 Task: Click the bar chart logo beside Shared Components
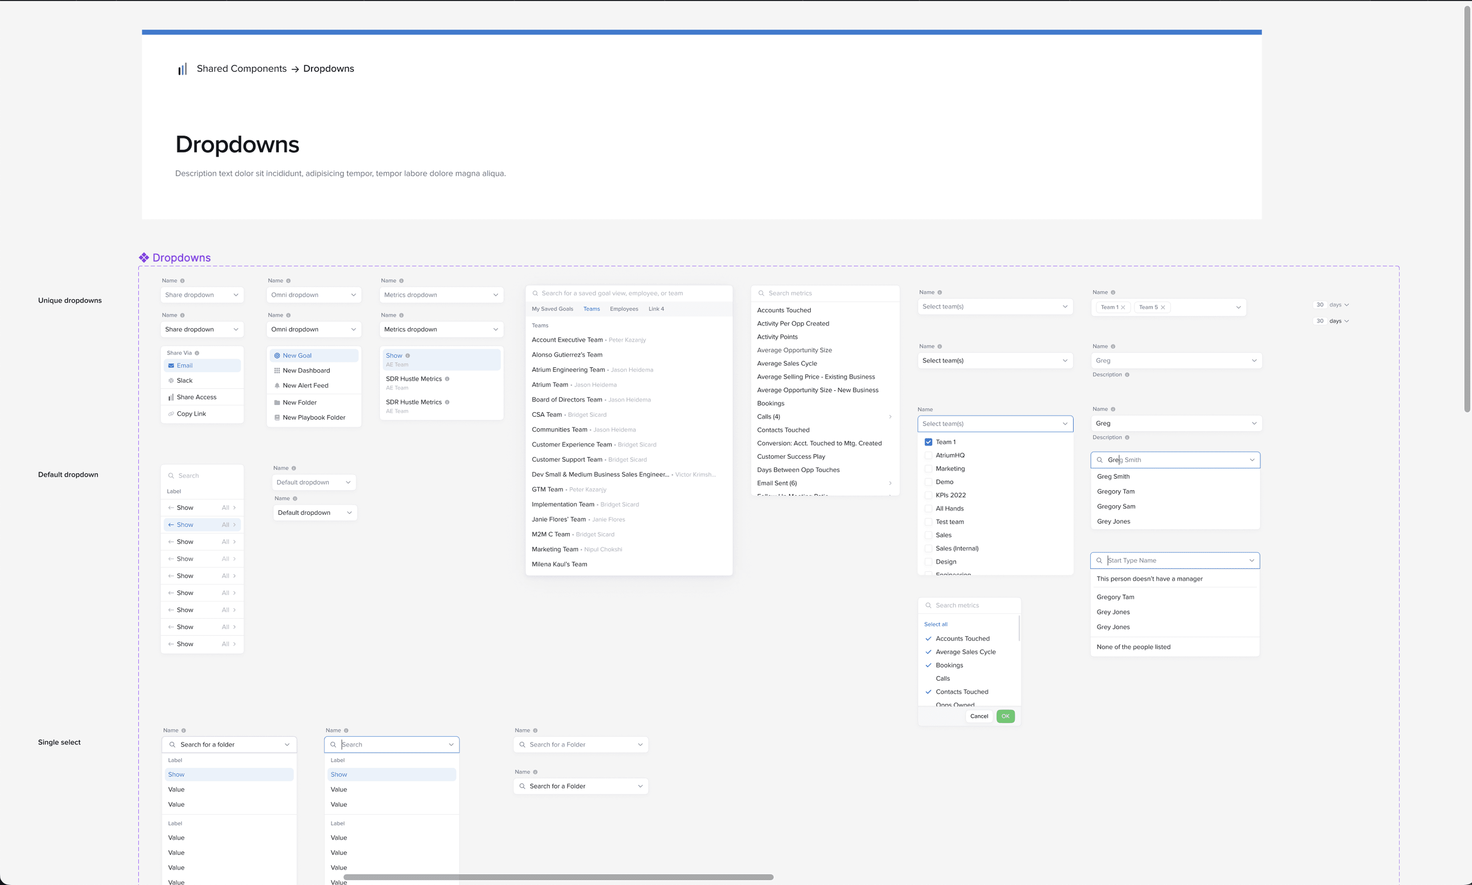pyautogui.click(x=182, y=69)
